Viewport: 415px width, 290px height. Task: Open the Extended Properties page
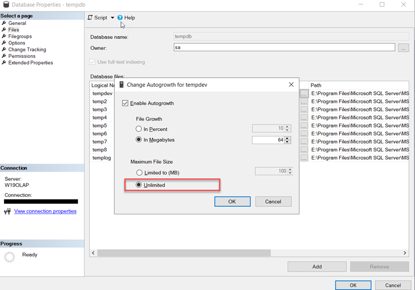pos(31,63)
